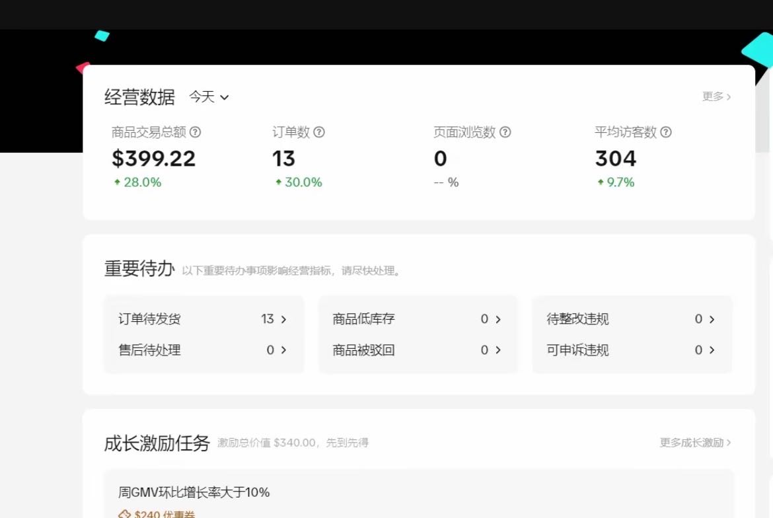Click the 13 next to 订单待发货
773x518 pixels.
pyautogui.click(x=269, y=319)
